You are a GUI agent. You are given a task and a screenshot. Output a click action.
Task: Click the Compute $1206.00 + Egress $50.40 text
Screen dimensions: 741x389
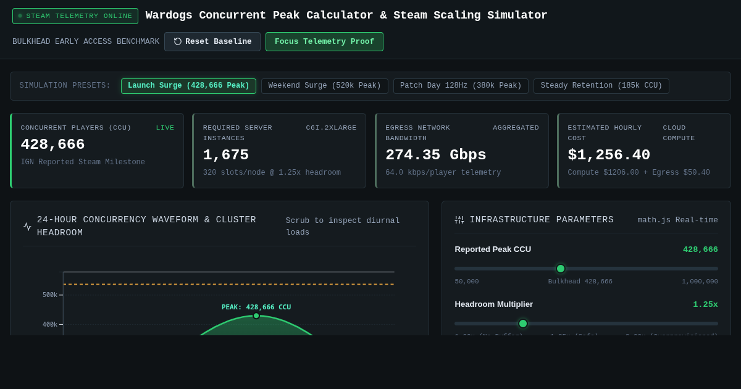pyautogui.click(x=639, y=173)
